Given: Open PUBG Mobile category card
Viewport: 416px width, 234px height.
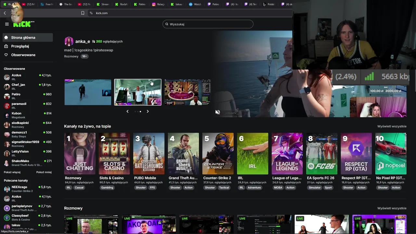Looking at the screenshot, I should point(149,153).
